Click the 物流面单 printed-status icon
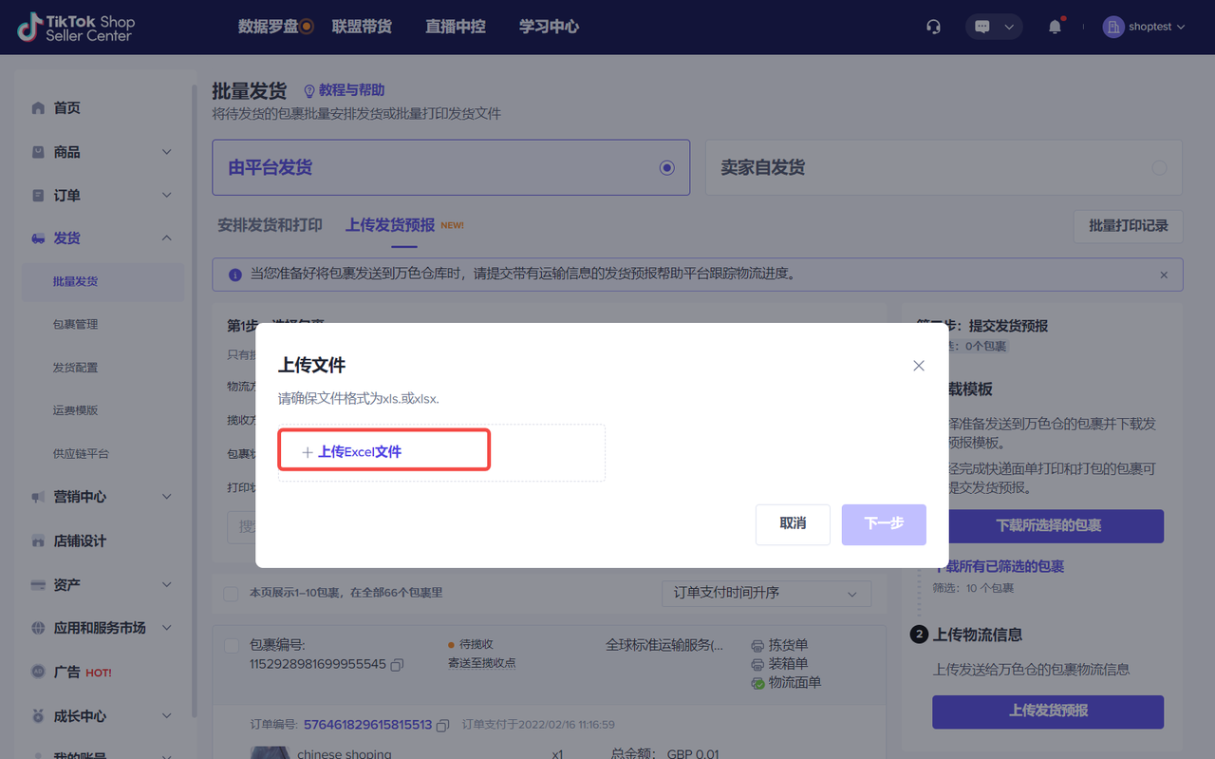 [757, 683]
